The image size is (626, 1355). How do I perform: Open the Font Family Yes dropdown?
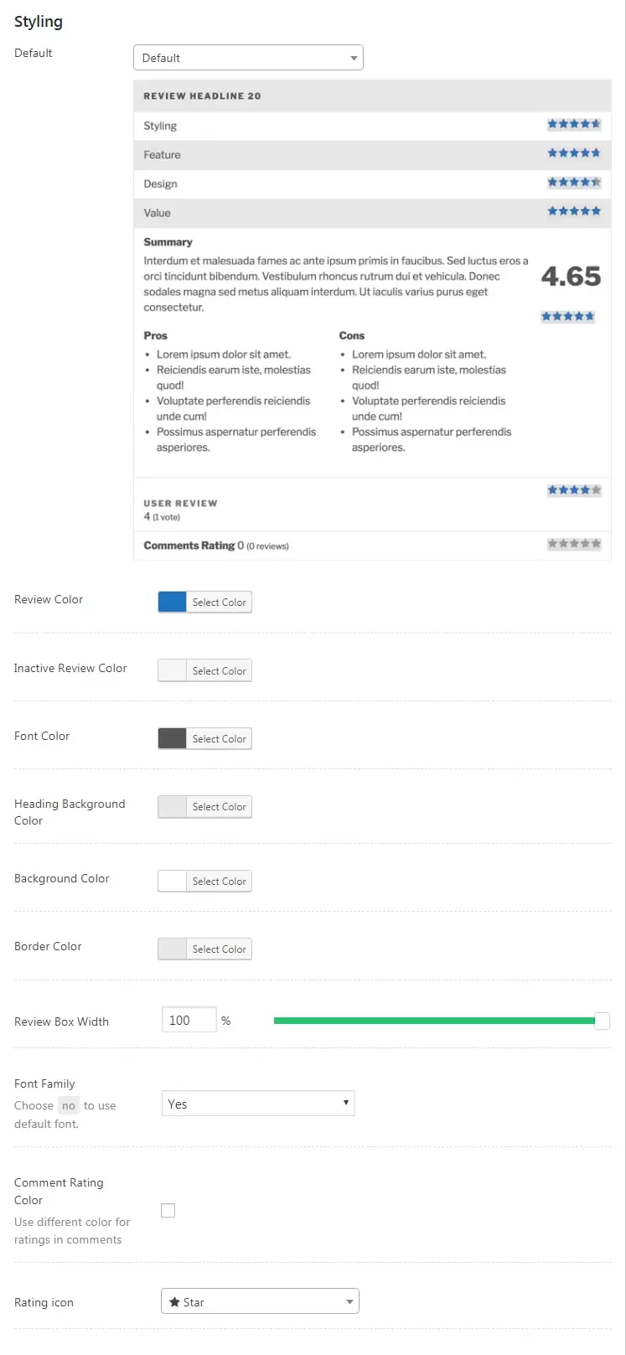pos(258,1104)
